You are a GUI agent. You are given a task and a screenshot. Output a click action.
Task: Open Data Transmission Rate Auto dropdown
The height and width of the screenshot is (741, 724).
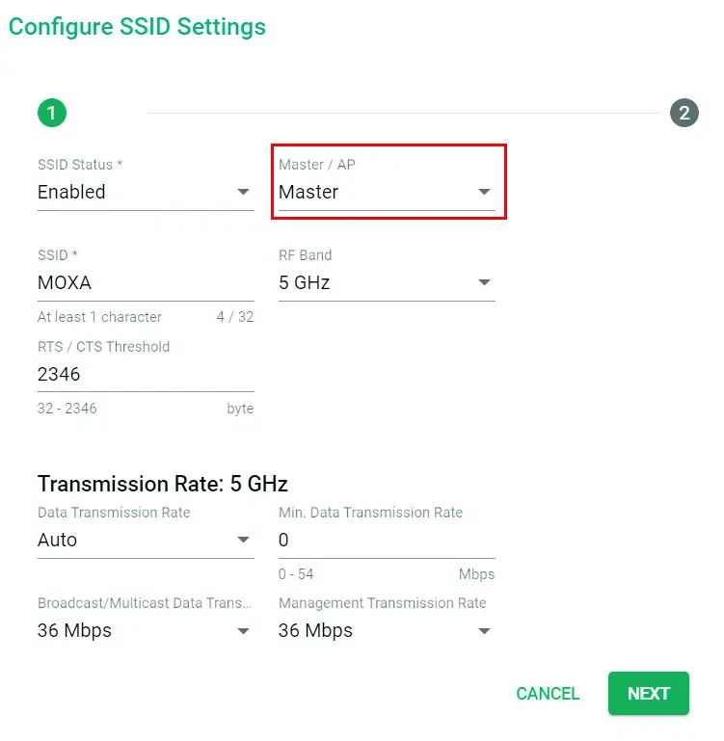(135, 540)
